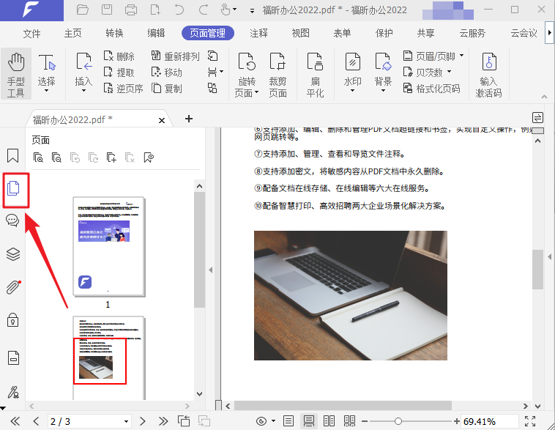This screenshot has height=430, width=555.
Task: Open the layers panel in sidebar
Action: pos(13,253)
